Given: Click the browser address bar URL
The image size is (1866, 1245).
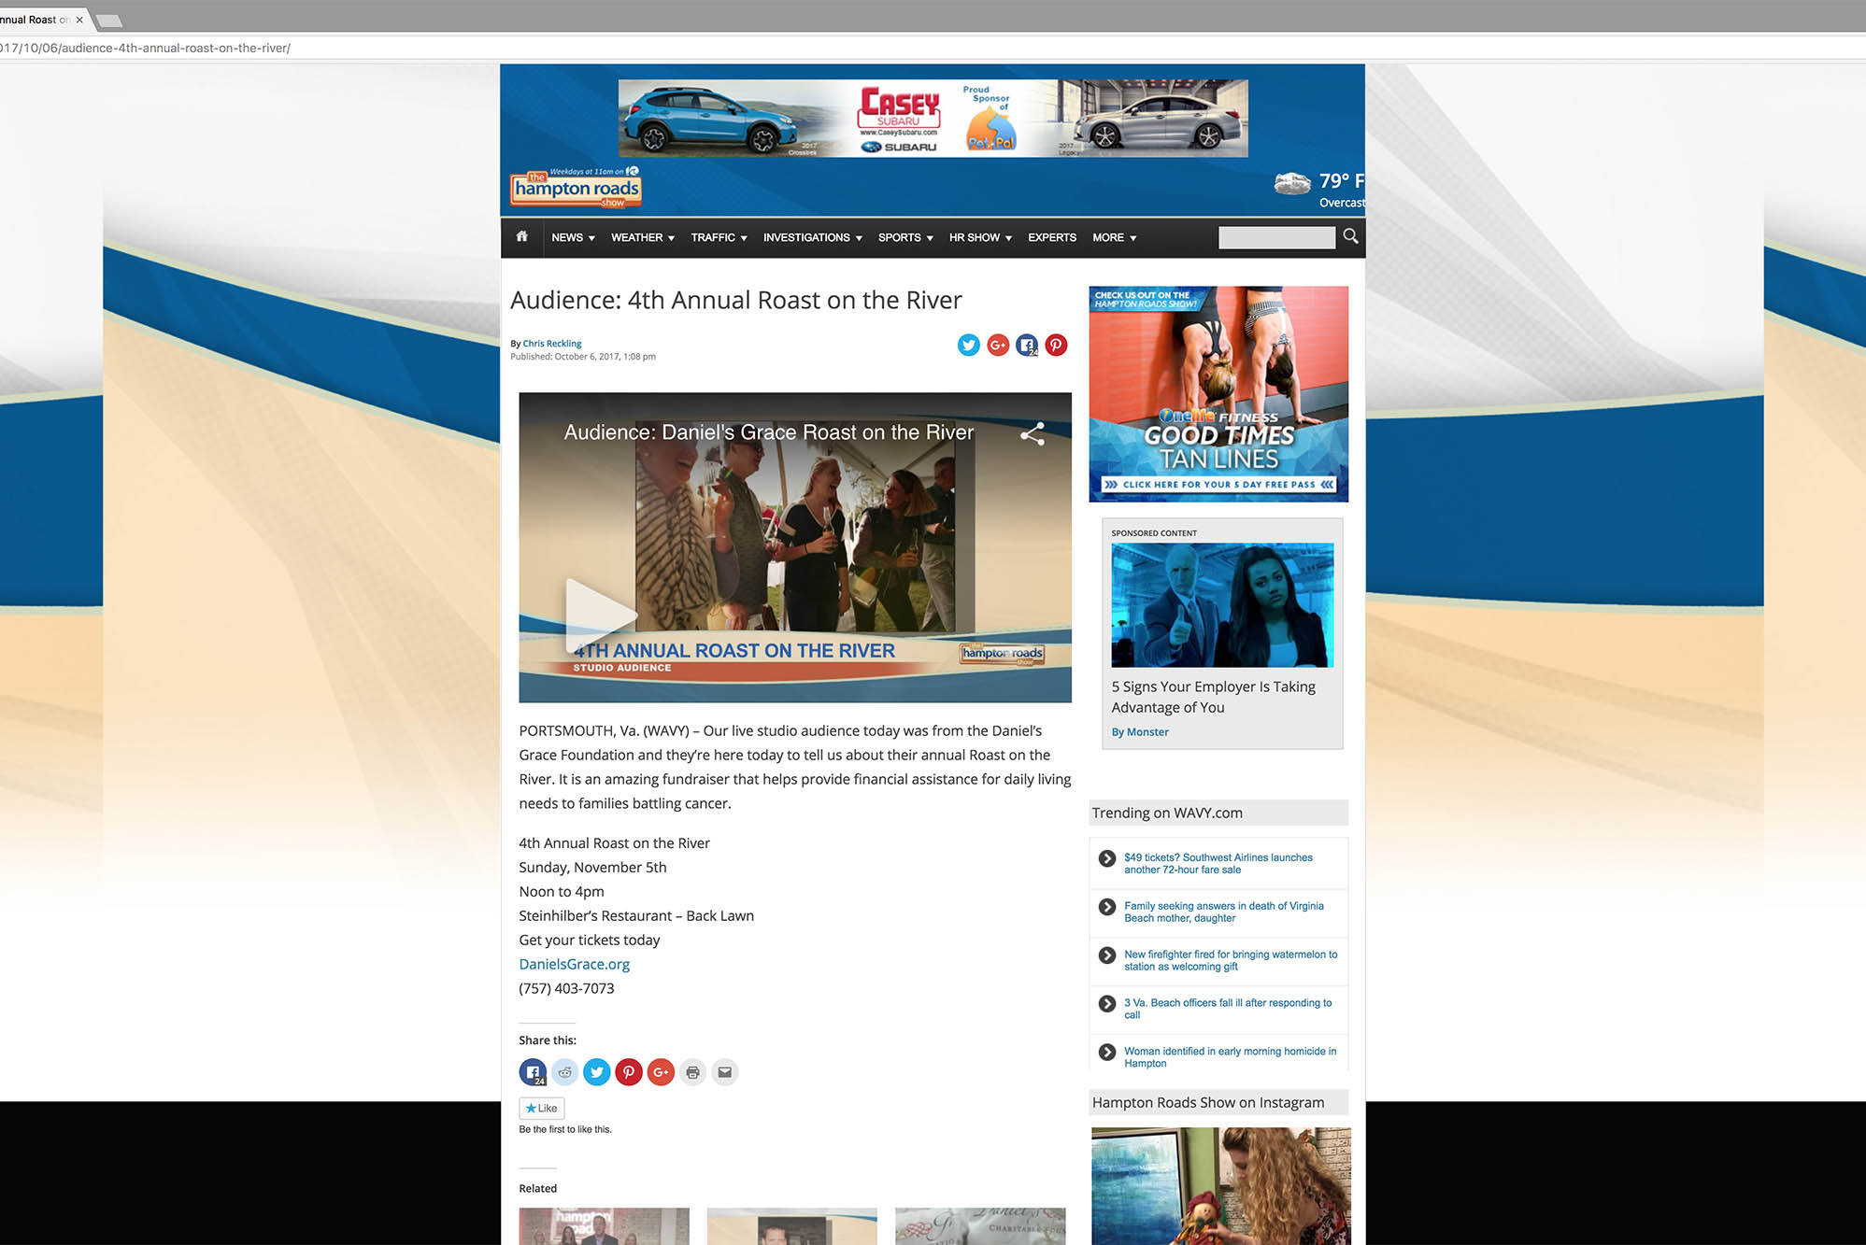Looking at the screenshot, I should pos(146,48).
